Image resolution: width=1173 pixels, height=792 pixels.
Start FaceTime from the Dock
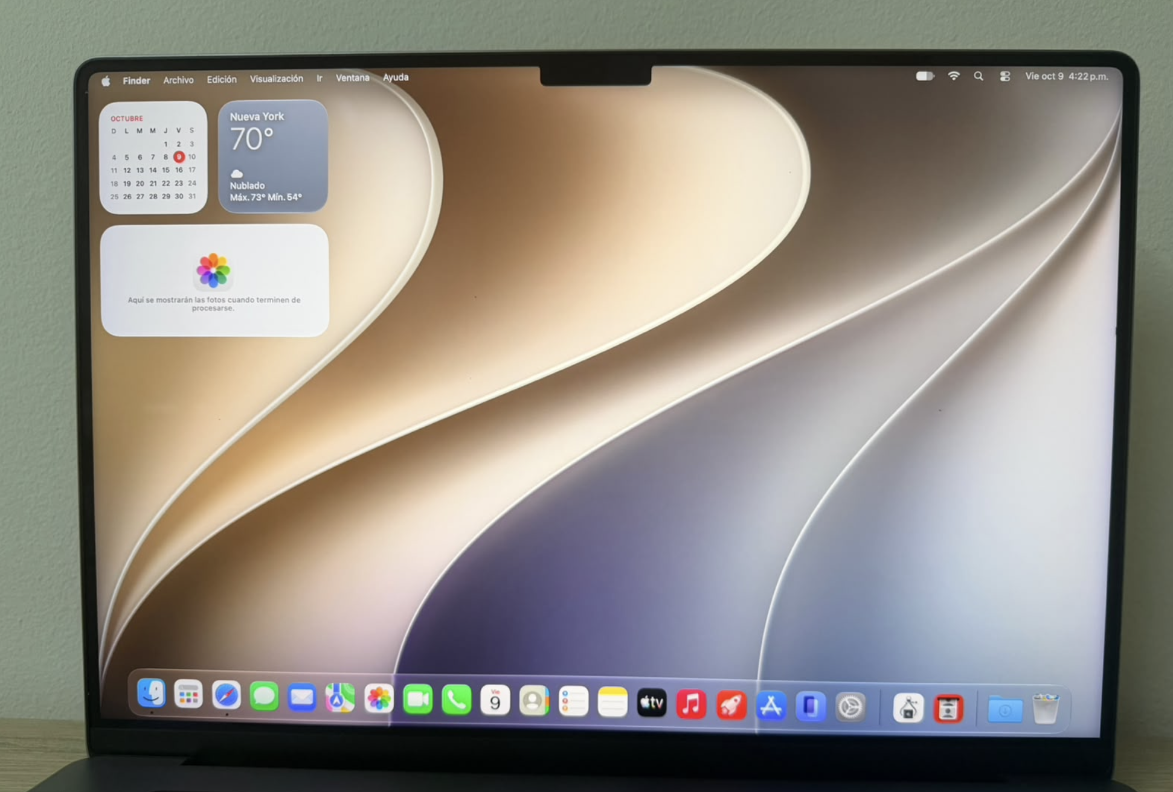click(x=417, y=700)
